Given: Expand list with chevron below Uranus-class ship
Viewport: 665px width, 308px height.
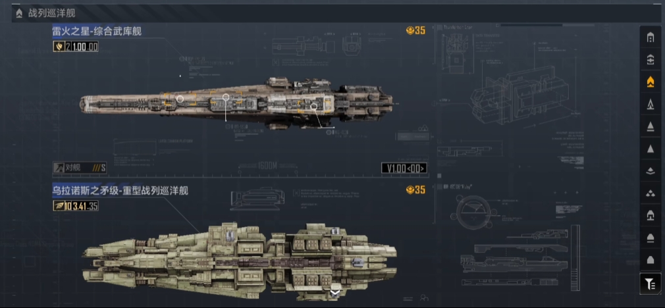Looking at the screenshot, I should click(335, 293).
